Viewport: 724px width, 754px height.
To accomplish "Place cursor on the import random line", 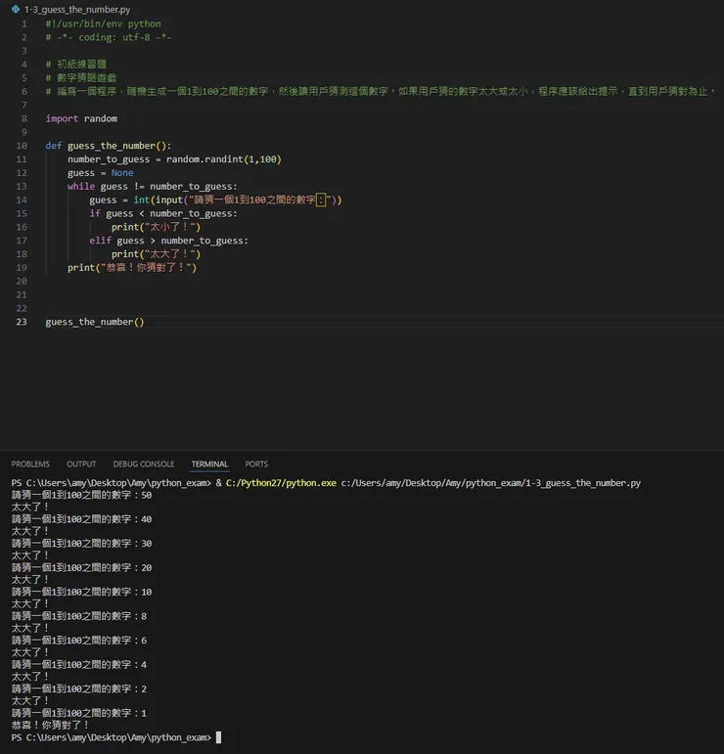I will pyautogui.click(x=81, y=118).
